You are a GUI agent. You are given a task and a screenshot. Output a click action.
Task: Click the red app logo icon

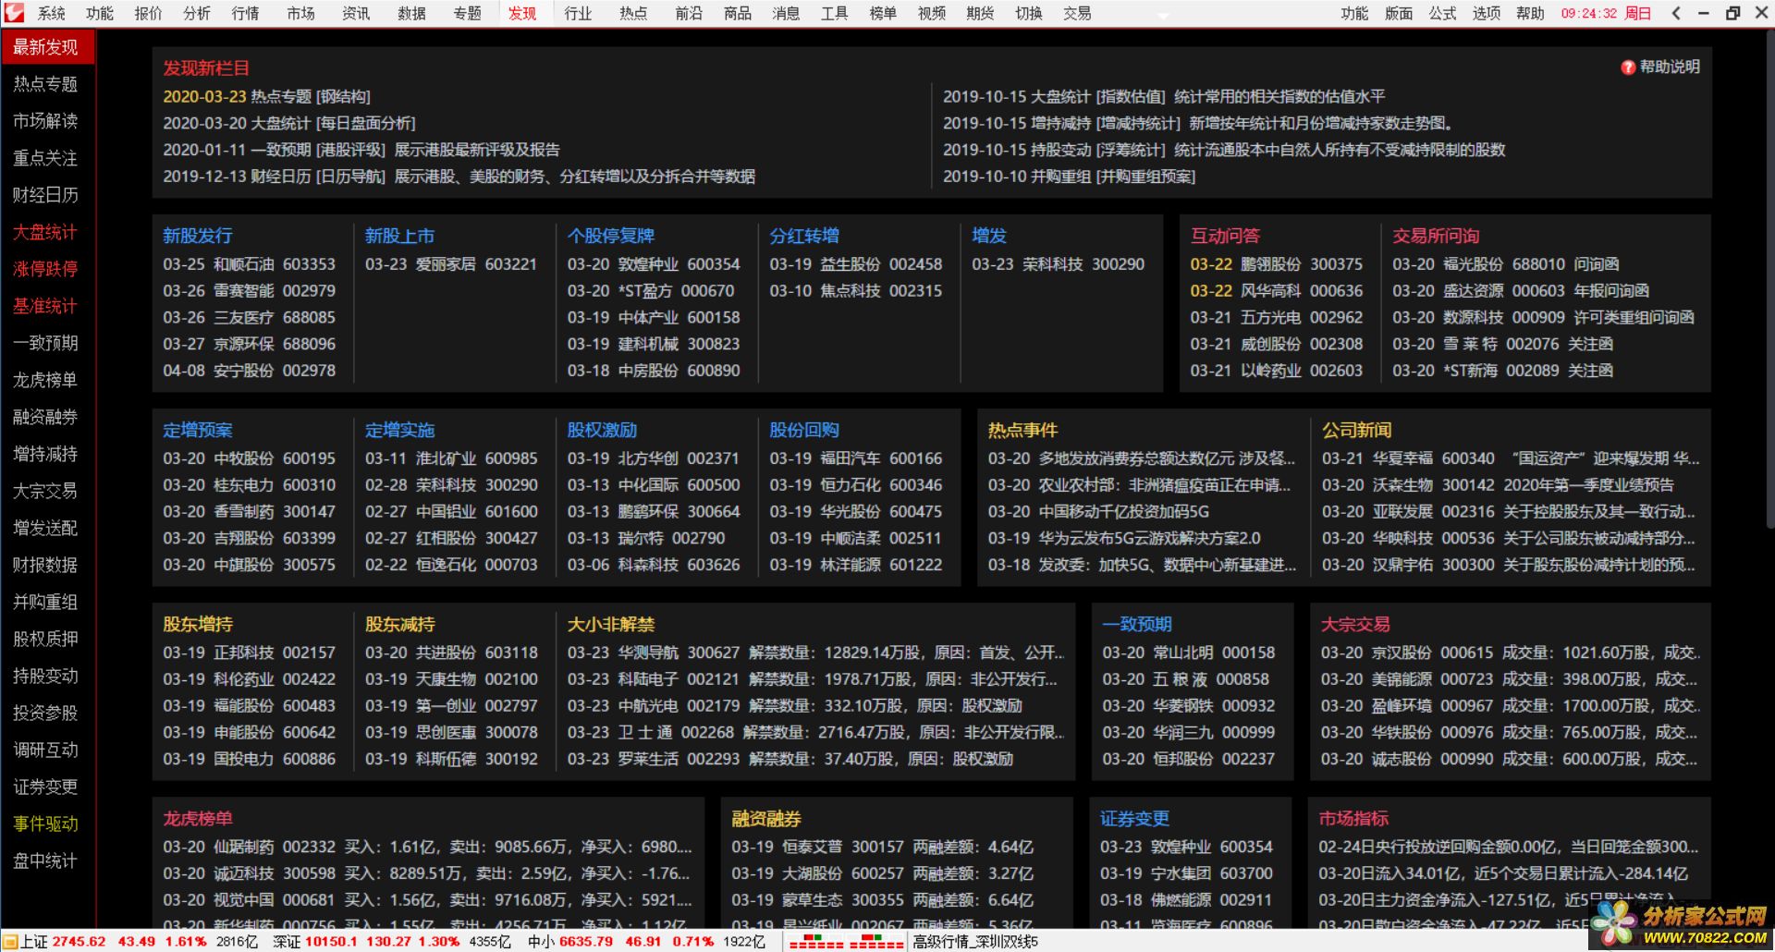coord(14,13)
